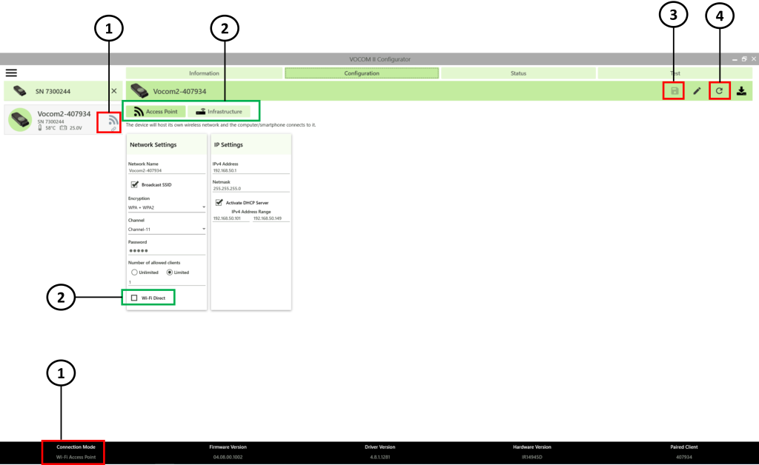Select Limited clients radio button
The width and height of the screenshot is (759, 465).
(x=170, y=272)
